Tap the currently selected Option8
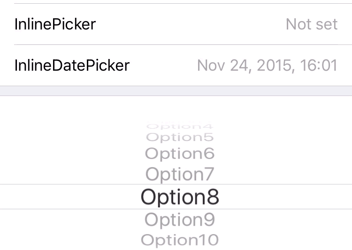The height and width of the screenshot is (250, 352). [180, 197]
